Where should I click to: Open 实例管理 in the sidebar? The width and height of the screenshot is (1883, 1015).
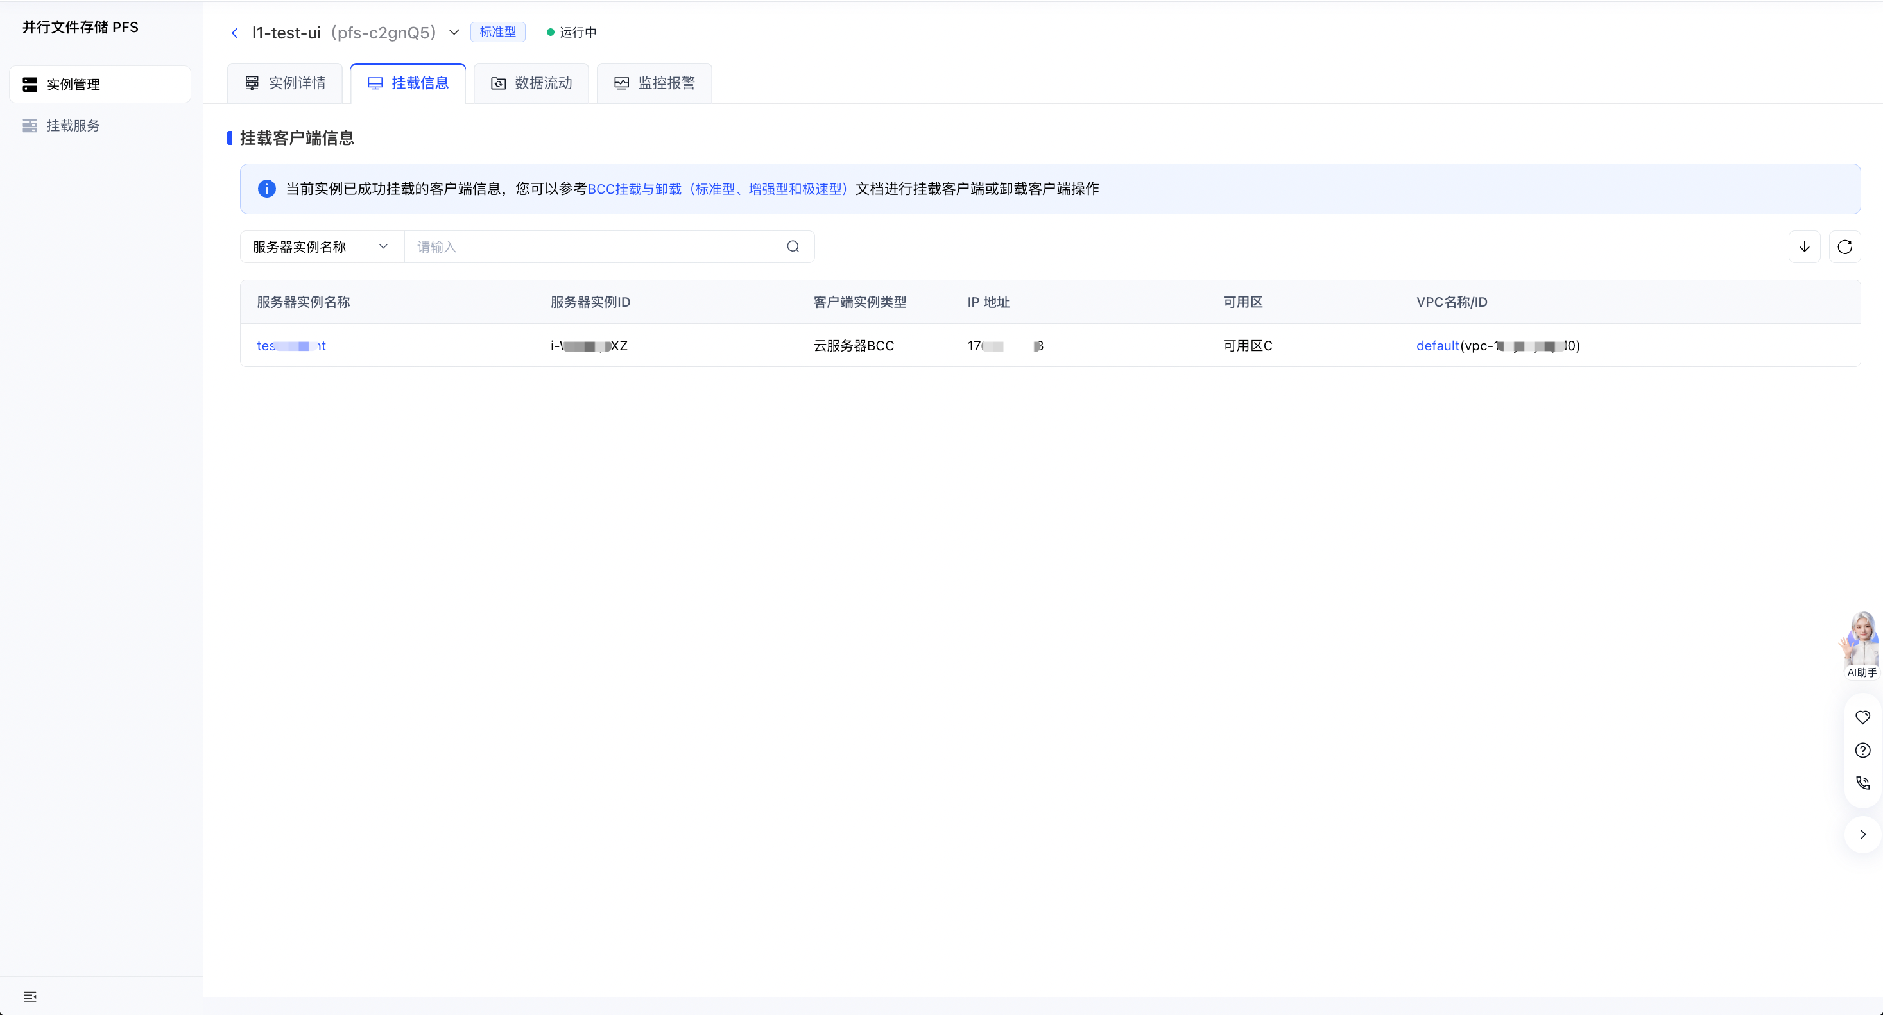pos(100,85)
